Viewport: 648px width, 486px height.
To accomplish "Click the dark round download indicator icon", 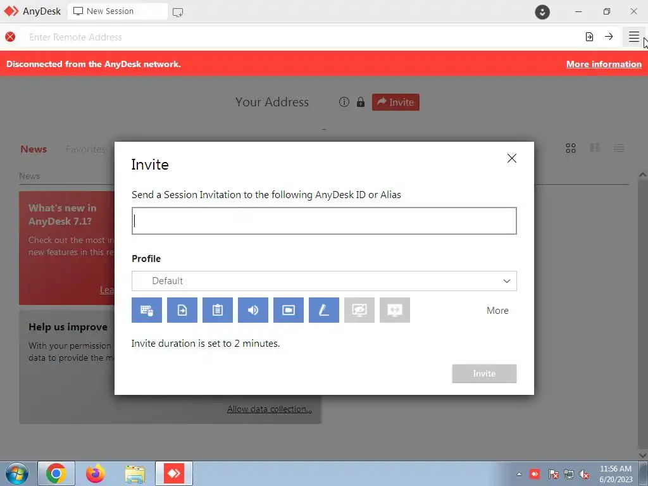I will (x=542, y=11).
